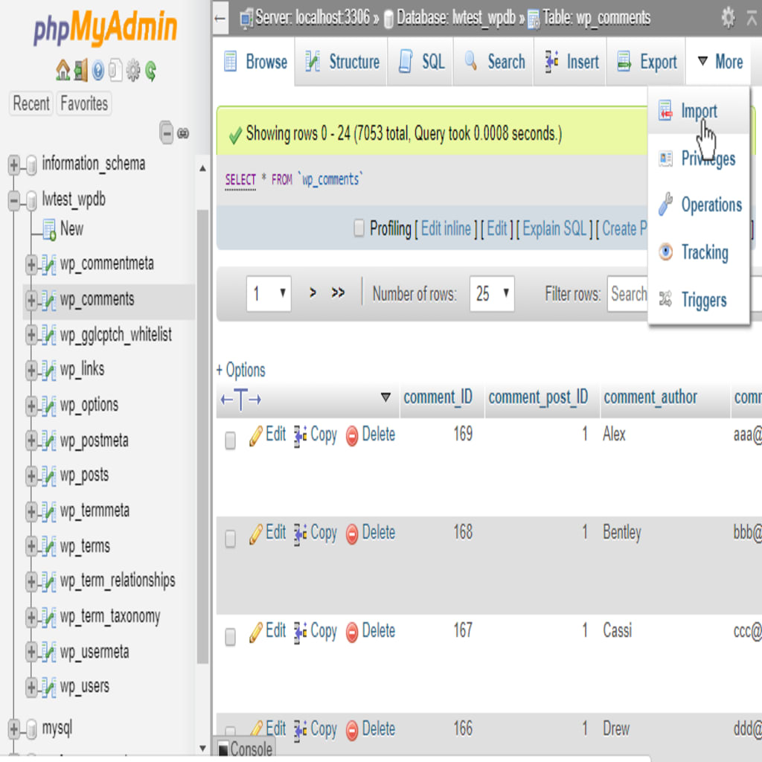Jump to last page with >> button
The image size is (762, 762).
[x=338, y=292]
